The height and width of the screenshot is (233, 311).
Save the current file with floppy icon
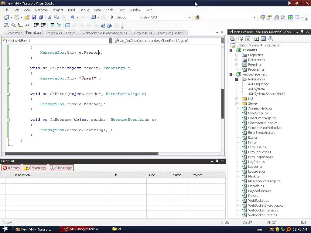point(34,17)
